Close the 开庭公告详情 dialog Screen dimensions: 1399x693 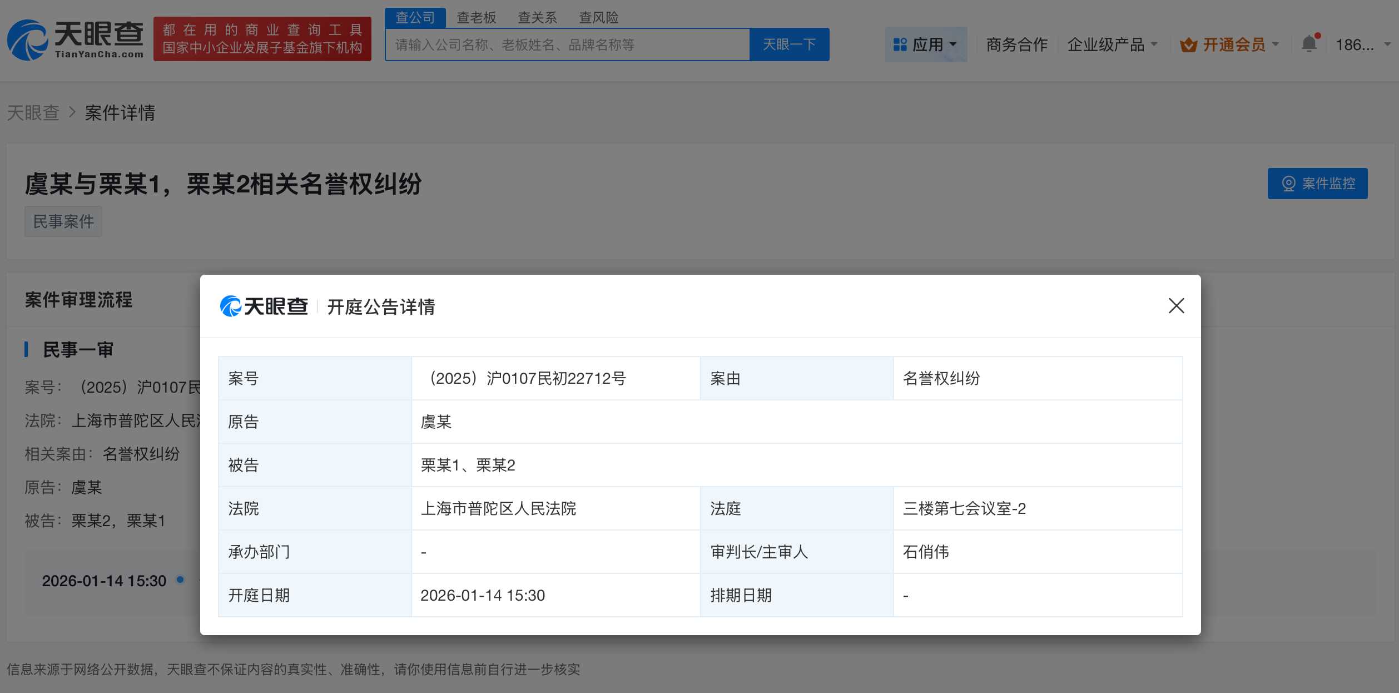[1177, 306]
